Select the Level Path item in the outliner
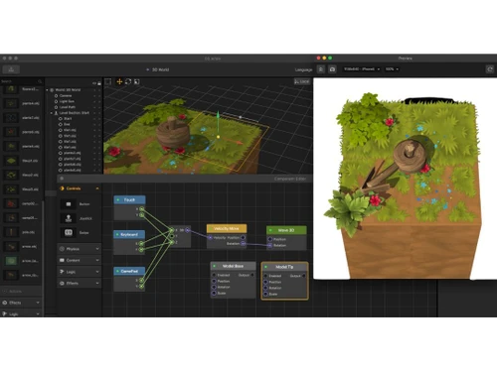The width and height of the screenshot is (497, 372). pos(68,107)
